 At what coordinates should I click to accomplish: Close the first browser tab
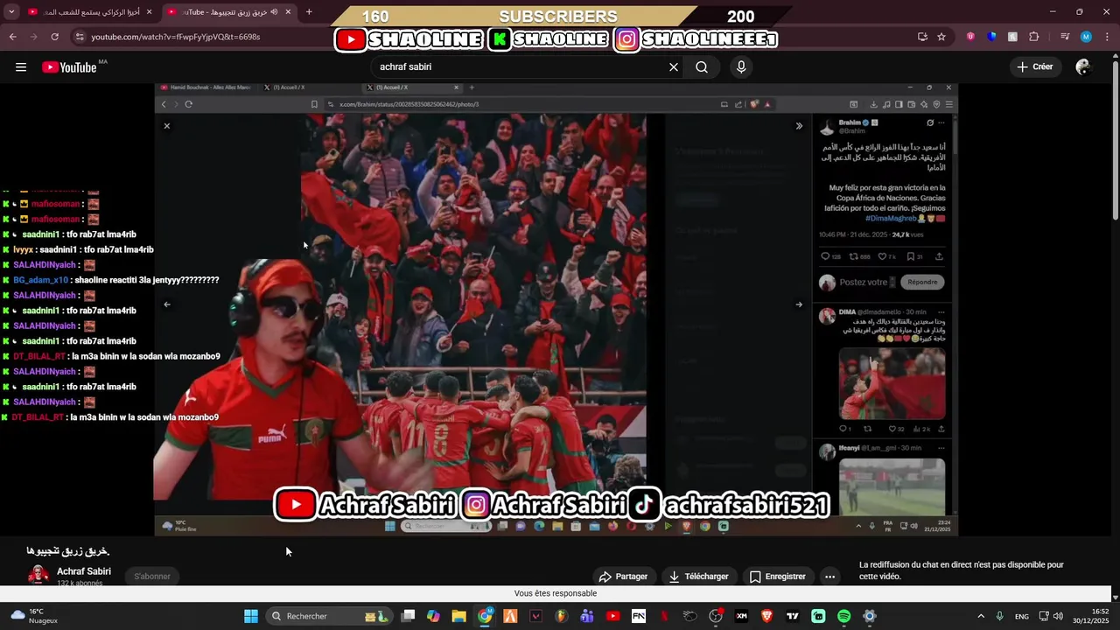[x=149, y=12]
